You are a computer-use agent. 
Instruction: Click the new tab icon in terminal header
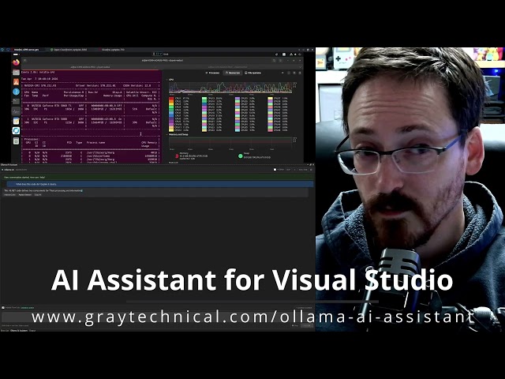pyautogui.click(x=25, y=60)
